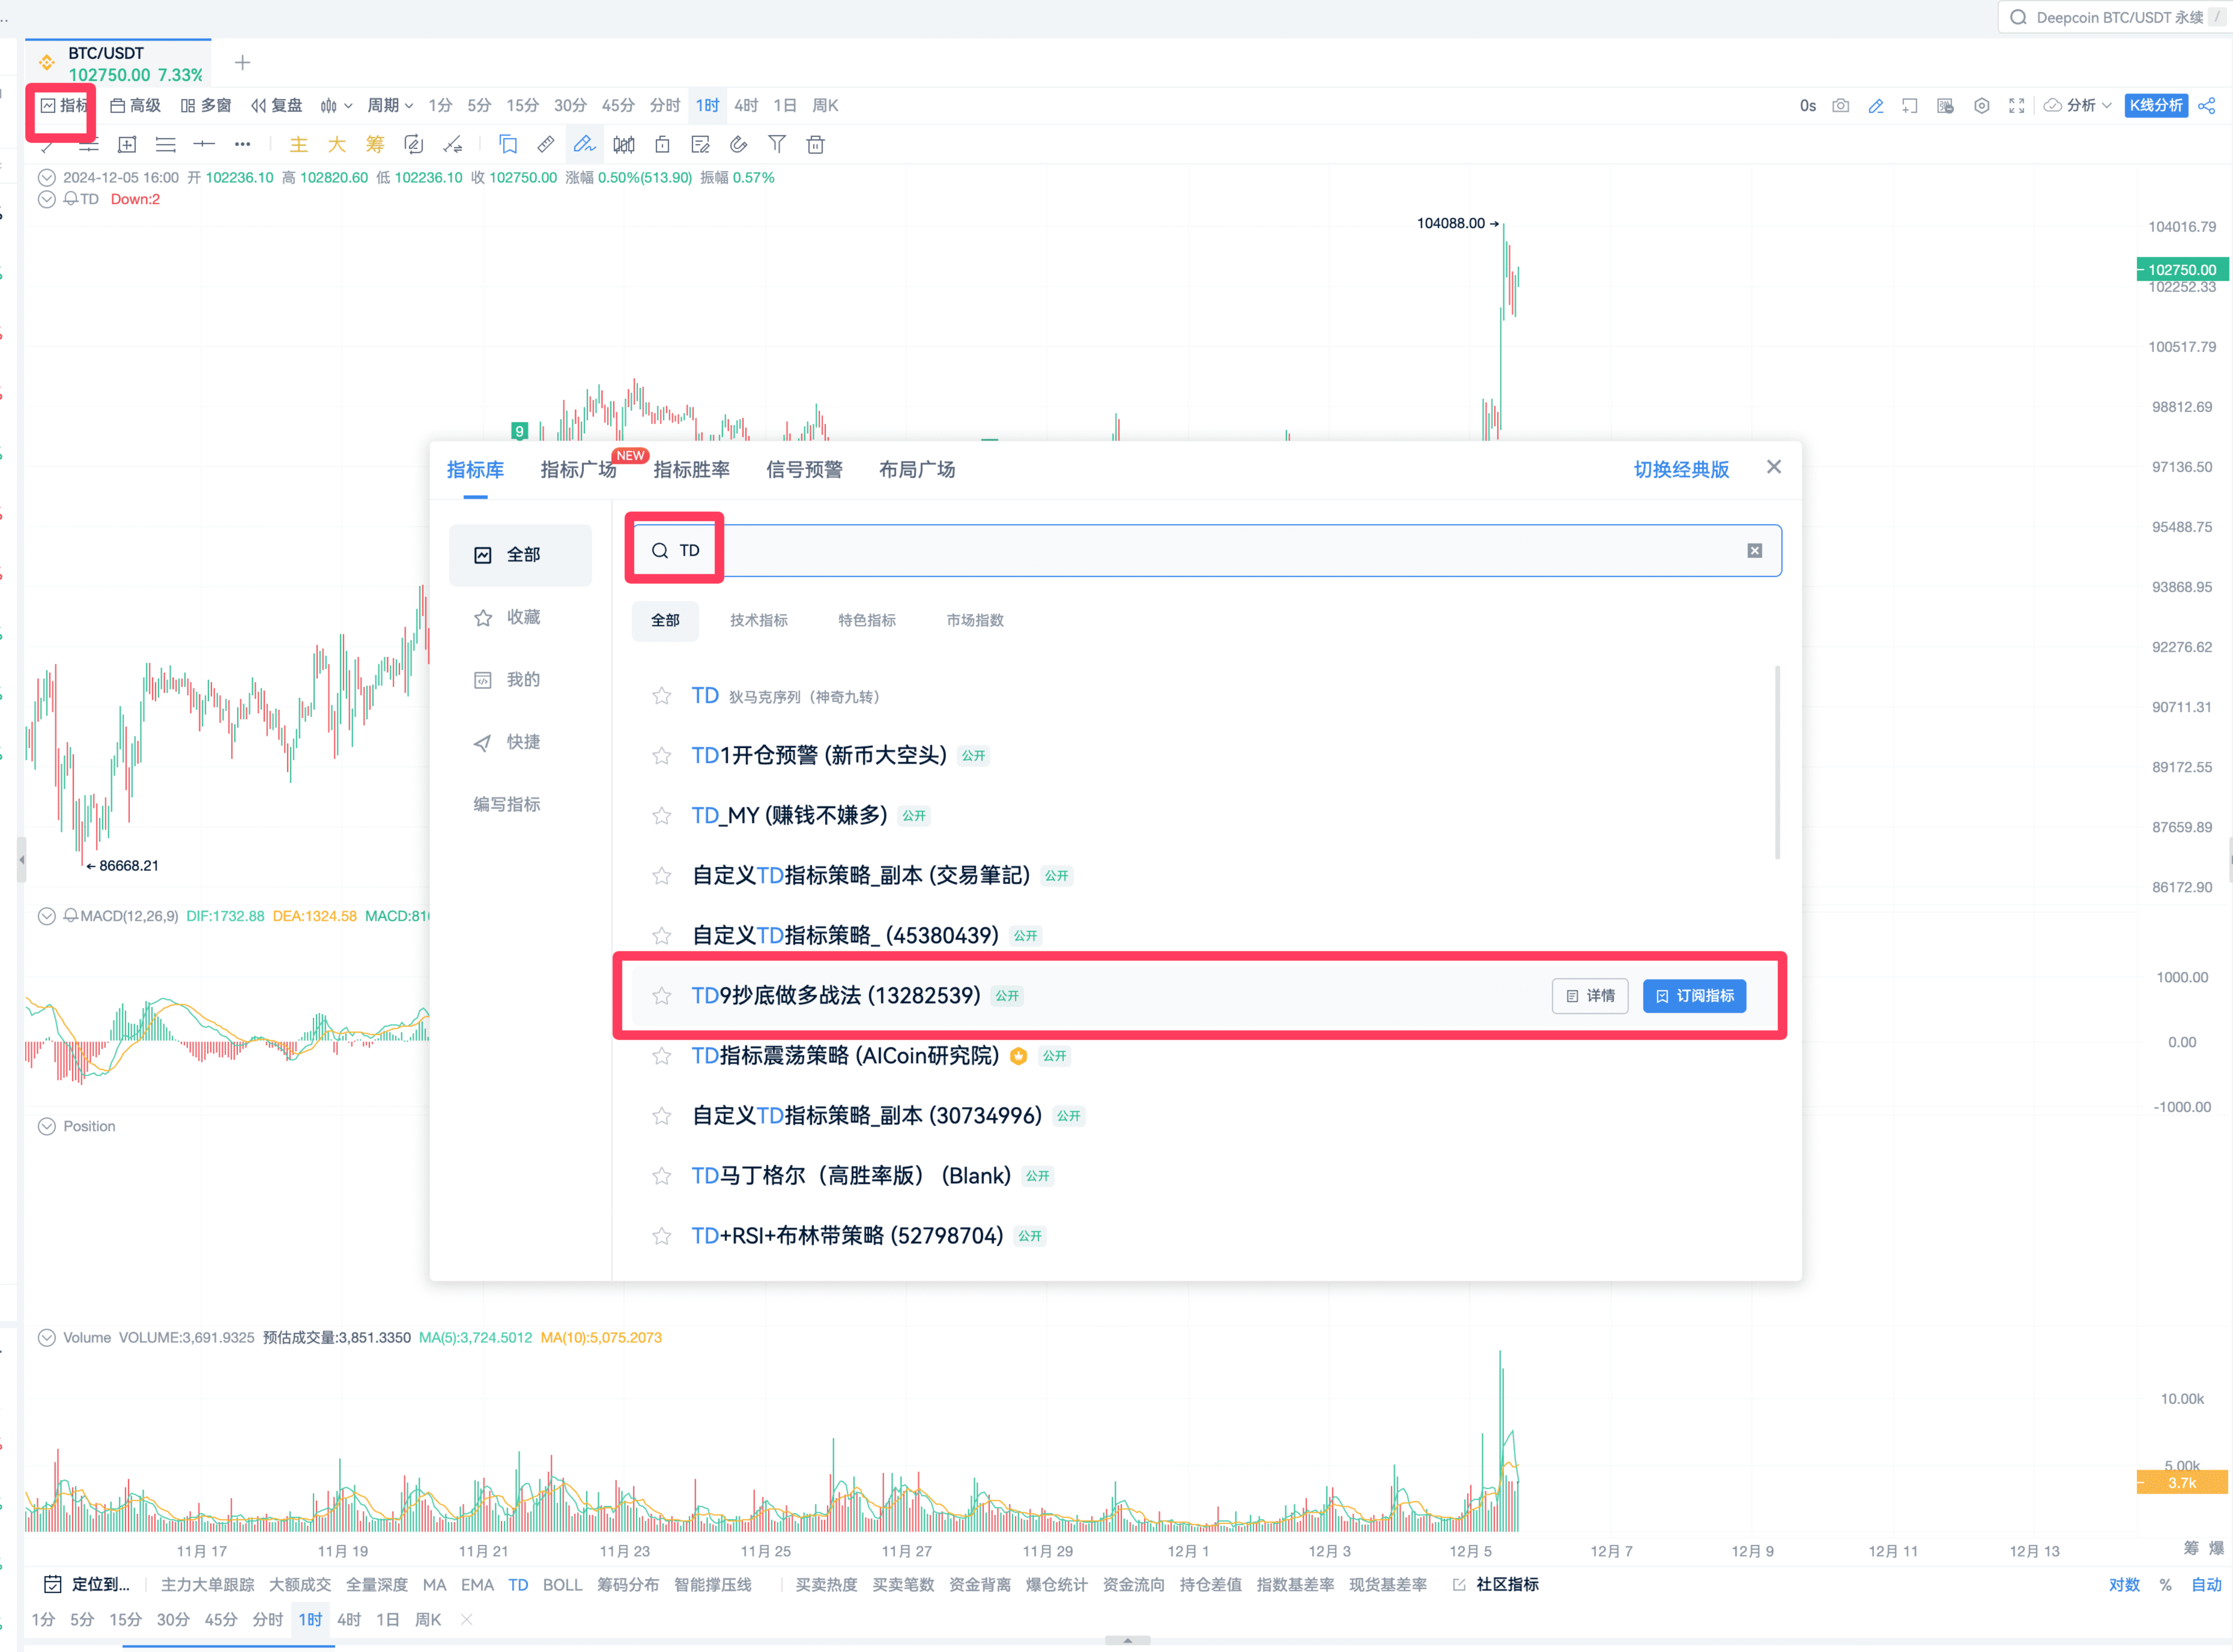Click the filter funnel icon
The width and height of the screenshot is (2233, 1652).
[x=777, y=145]
